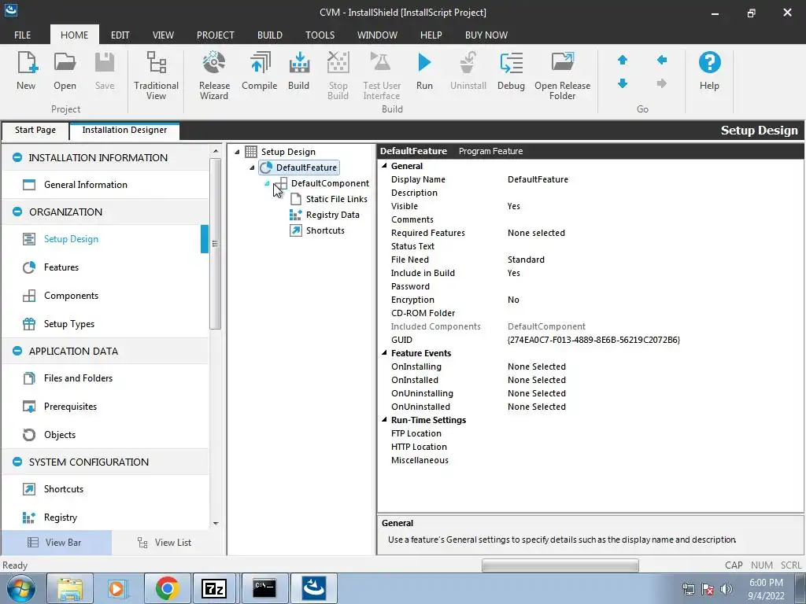This screenshot has width=806, height=604.
Task: Select the DefaultComponent tree node
Action: pos(330,182)
